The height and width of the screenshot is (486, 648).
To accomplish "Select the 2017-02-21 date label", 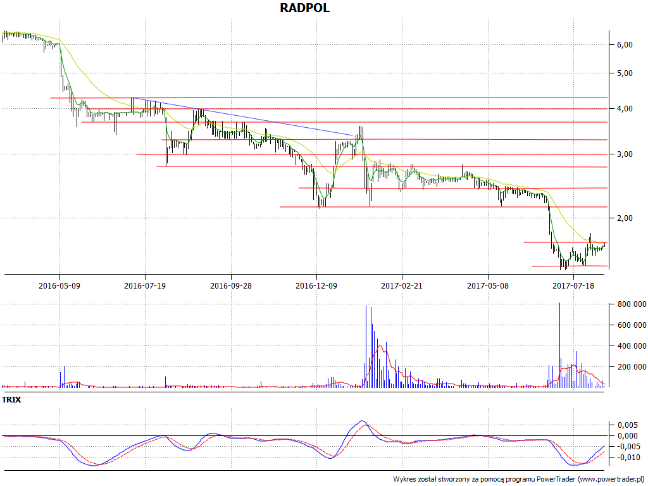I will point(402,285).
